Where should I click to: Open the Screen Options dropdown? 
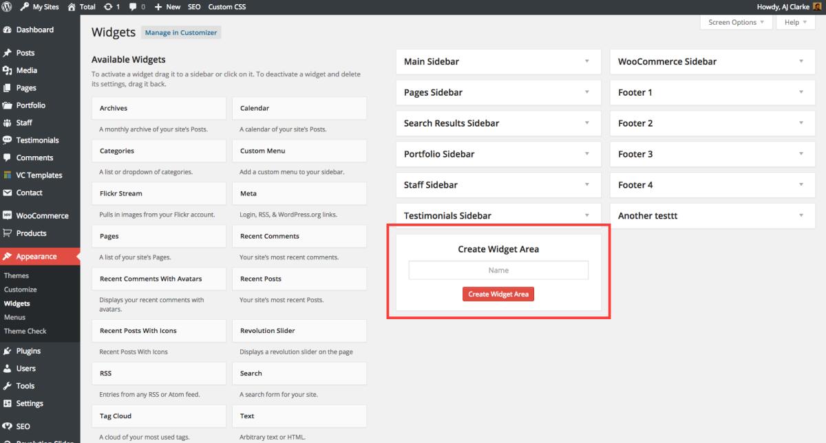(735, 22)
